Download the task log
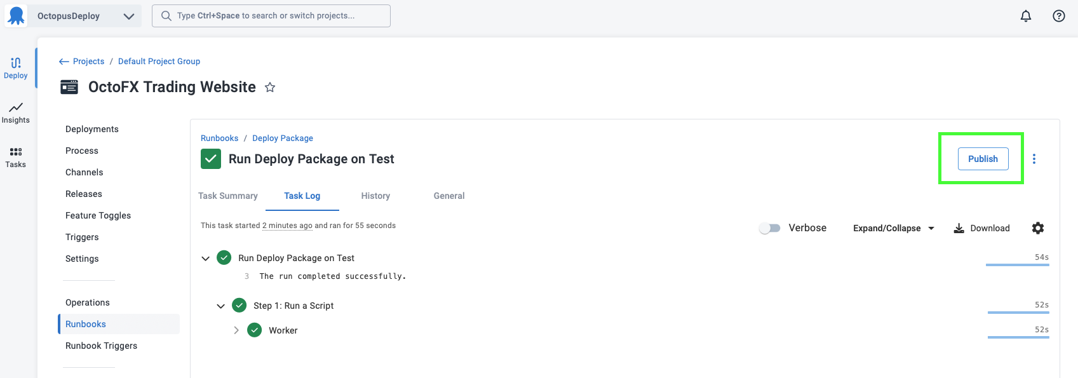The height and width of the screenshot is (378, 1078). click(981, 228)
